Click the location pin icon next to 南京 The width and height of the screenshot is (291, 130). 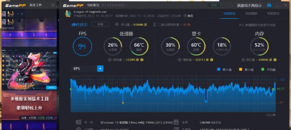[185, 16]
